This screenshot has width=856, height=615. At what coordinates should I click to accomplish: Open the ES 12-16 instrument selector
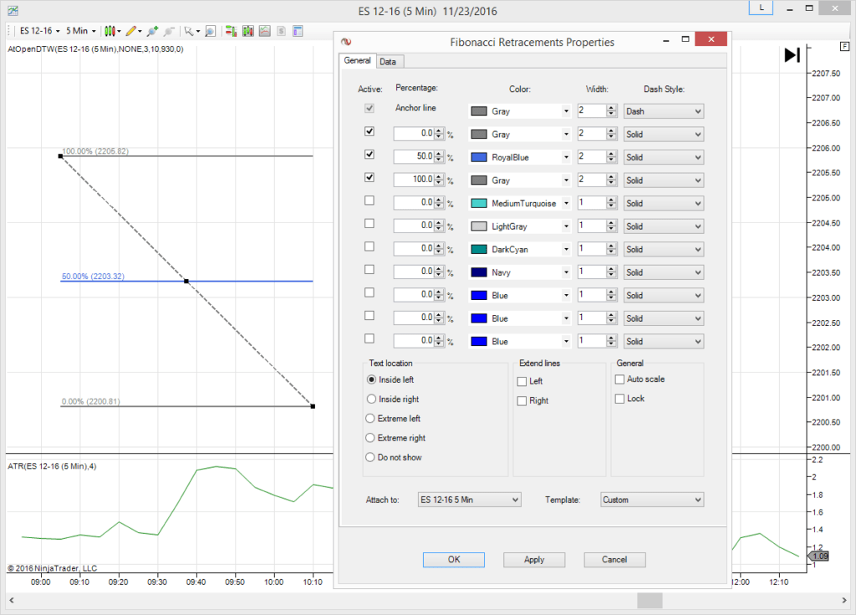39,31
